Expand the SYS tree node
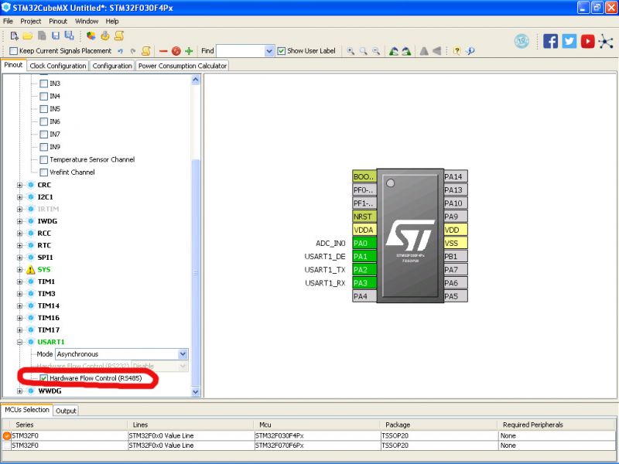 click(x=20, y=269)
